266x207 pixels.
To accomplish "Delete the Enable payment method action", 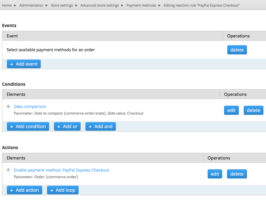I will [x=237, y=174].
